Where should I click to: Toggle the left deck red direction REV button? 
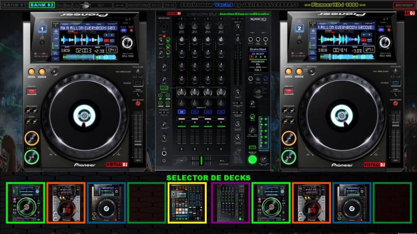coord(31,91)
